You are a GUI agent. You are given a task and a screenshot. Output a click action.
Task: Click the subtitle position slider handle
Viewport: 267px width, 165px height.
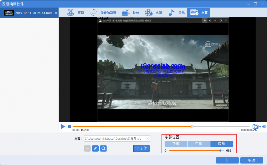click(220, 151)
